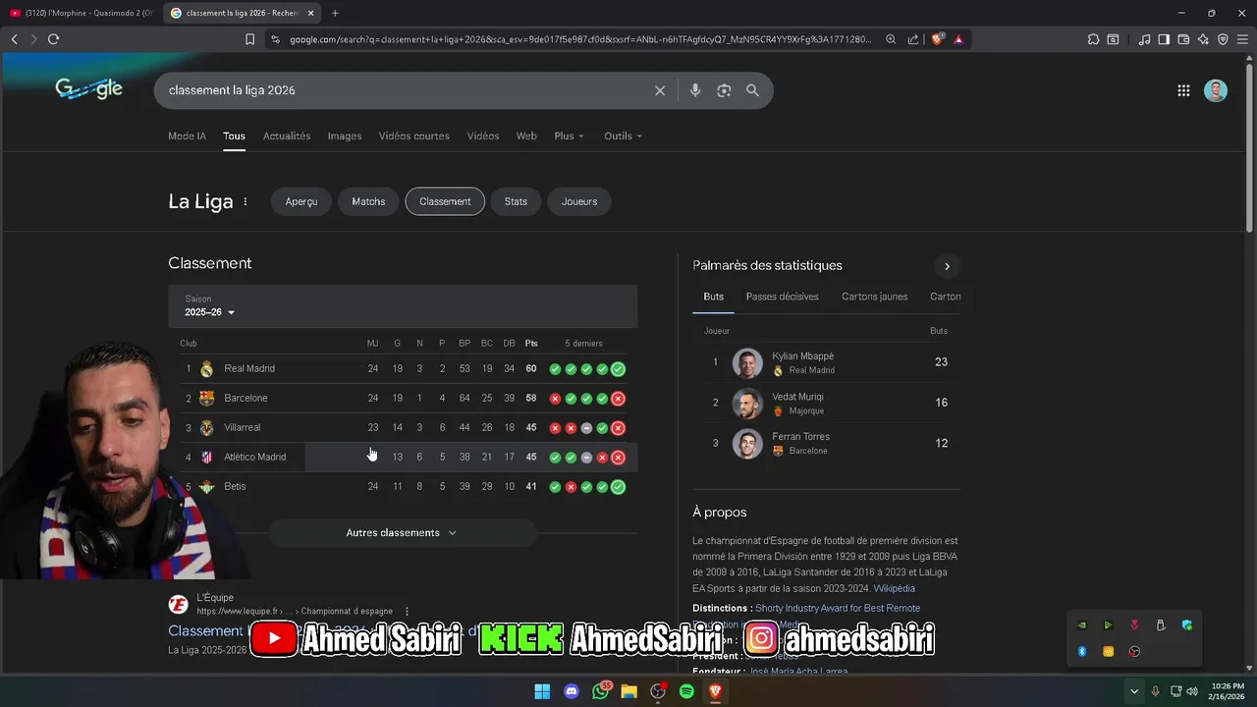Viewport: 1257px width, 707px height.
Task: Switch to Mode IA search tab
Action: coord(187,136)
